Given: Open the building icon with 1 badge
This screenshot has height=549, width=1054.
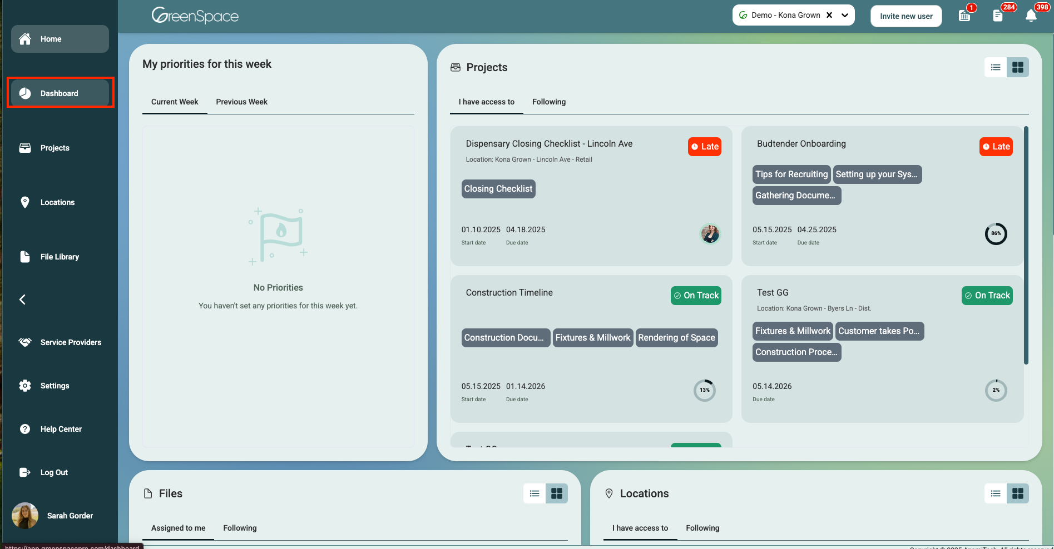Looking at the screenshot, I should [965, 16].
